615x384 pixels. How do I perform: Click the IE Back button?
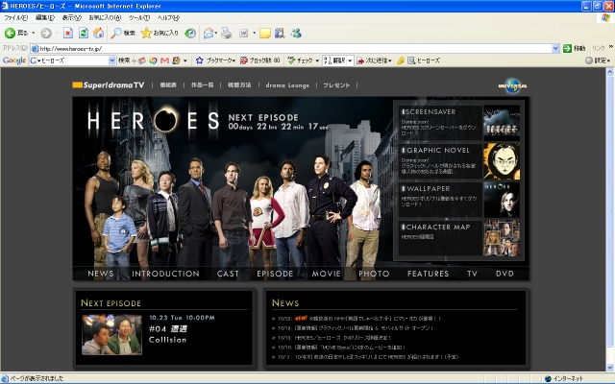tap(16, 34)
